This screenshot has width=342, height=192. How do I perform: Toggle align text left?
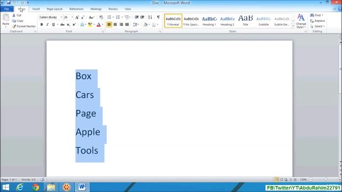pos(109,25)
